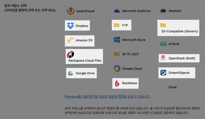Select the Microsoft OneDrive cloud icon
Image resolution: width=205 pixels, height=119 pixels.
pos(117,11)
